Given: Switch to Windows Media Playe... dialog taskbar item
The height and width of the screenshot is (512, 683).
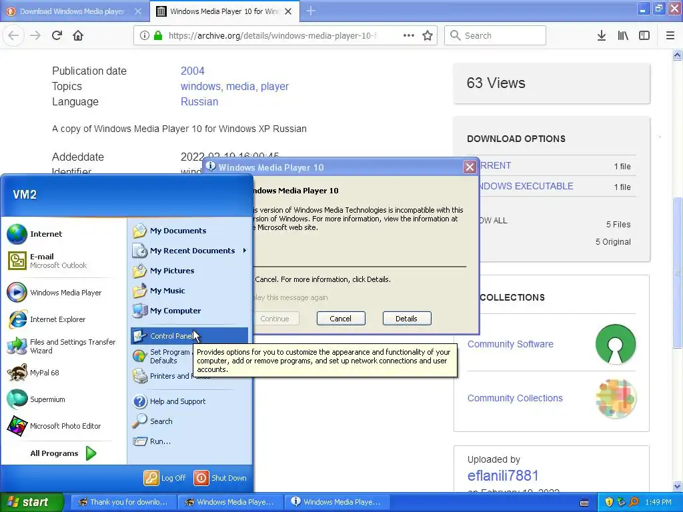Looking at the screenshot, I should tap(336, 502).
